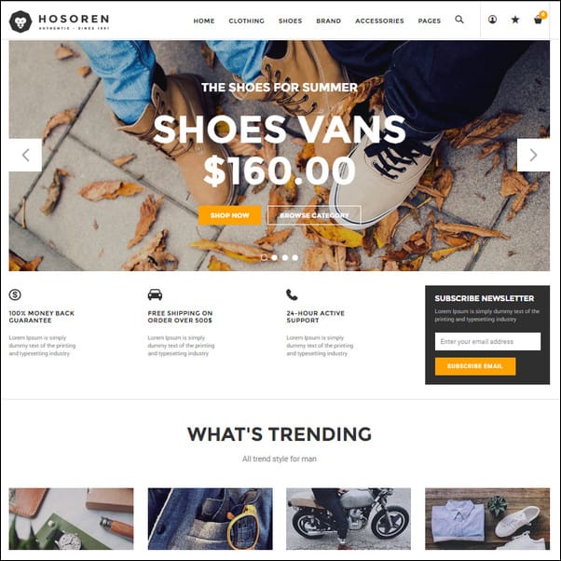Select the first slider pagination dot

click(264, 257)
